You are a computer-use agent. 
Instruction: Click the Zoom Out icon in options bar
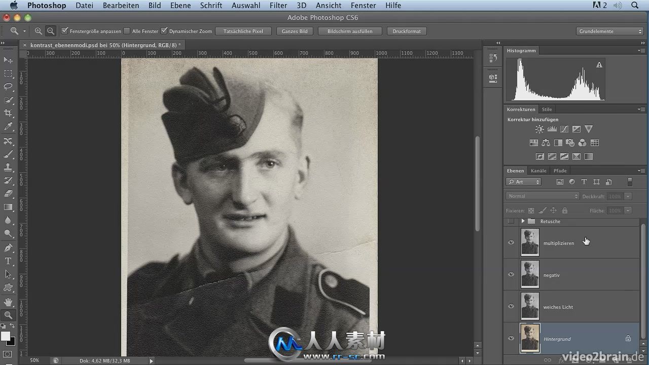click(50, 31)
